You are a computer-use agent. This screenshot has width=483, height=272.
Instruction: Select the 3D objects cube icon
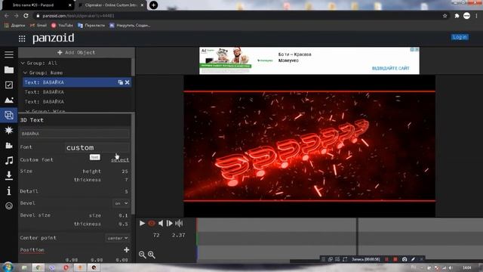click(9, 115)
